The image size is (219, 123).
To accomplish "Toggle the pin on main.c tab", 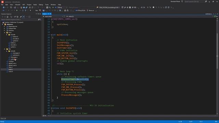I will 48,14.
